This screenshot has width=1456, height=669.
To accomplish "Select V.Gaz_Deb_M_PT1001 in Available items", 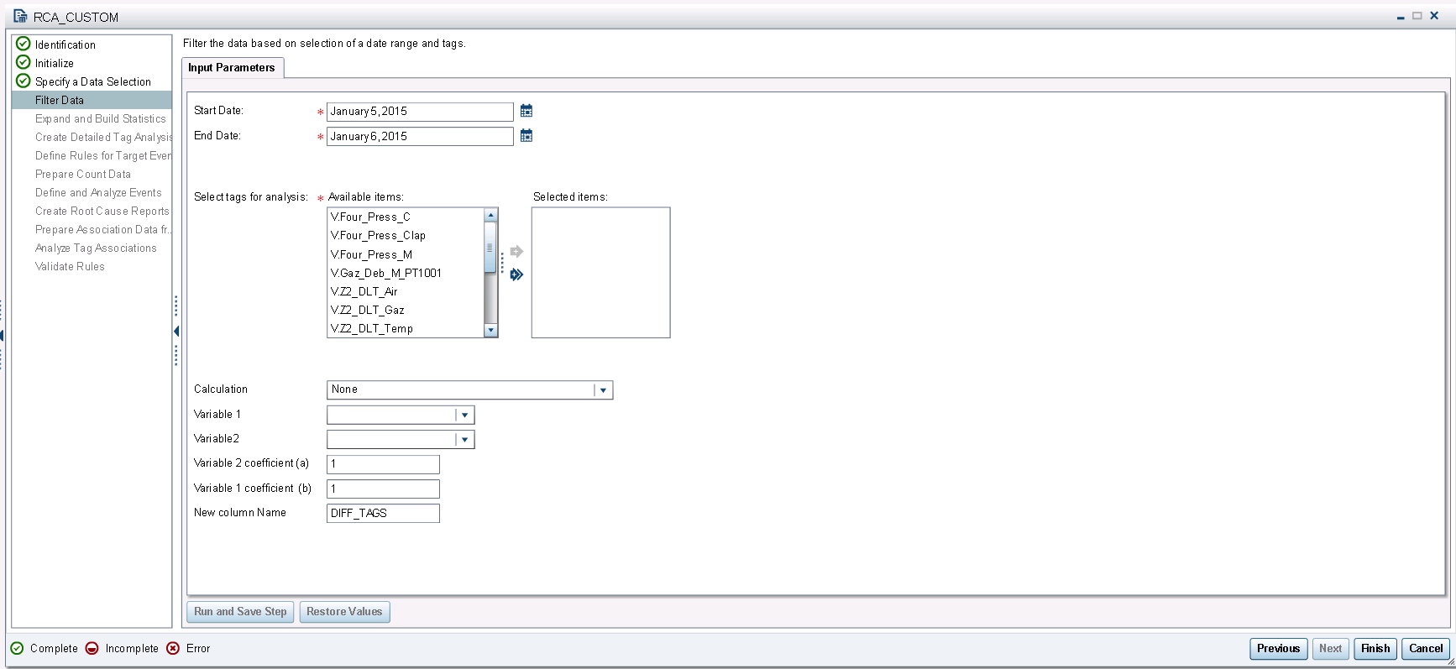I will click(x=386, y=273).
